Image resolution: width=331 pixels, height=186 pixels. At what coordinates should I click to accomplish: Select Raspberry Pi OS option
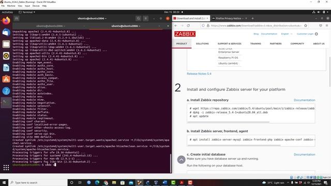(x=228, y=58)
